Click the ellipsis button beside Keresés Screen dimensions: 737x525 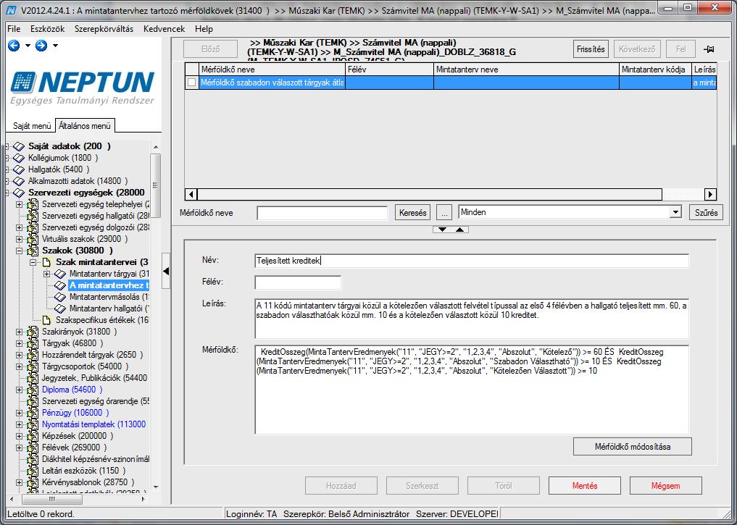(x=444, y=213)
